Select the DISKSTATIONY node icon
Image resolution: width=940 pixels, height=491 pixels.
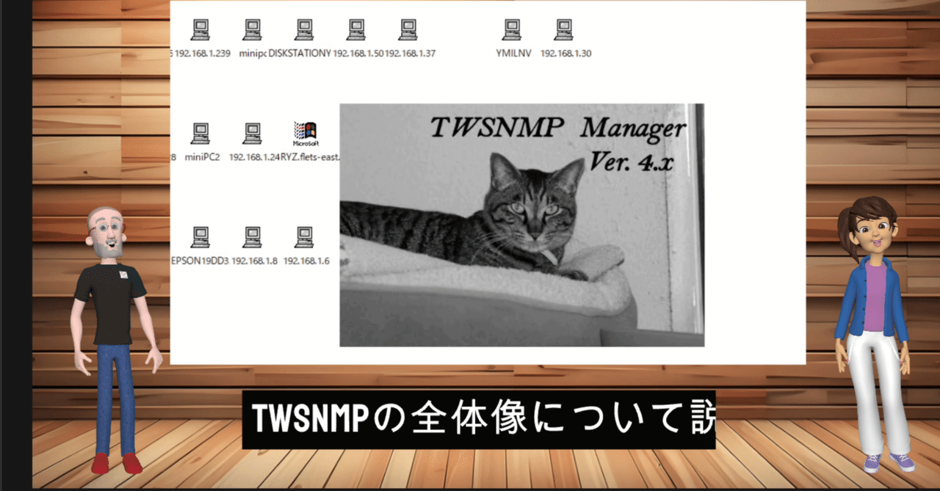pyautogui.click(x=303, y=29)
